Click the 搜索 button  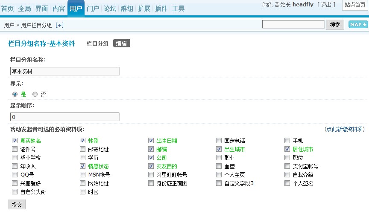click(335, 25)
